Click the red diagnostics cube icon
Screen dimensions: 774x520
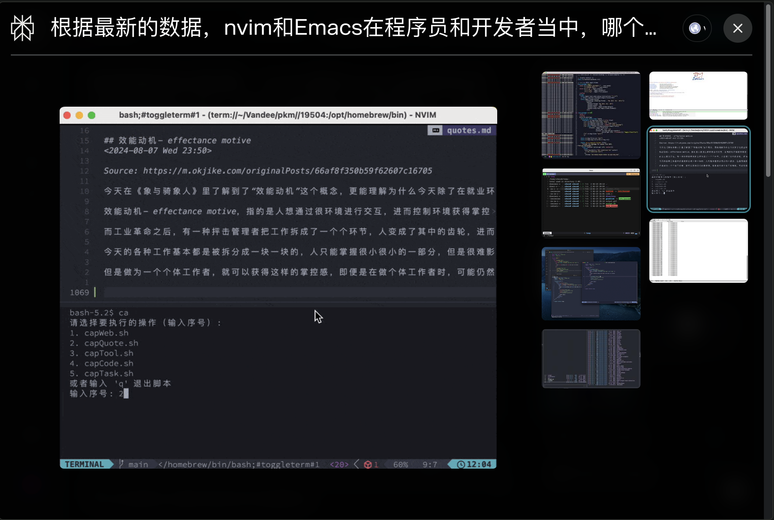[368, 464]
